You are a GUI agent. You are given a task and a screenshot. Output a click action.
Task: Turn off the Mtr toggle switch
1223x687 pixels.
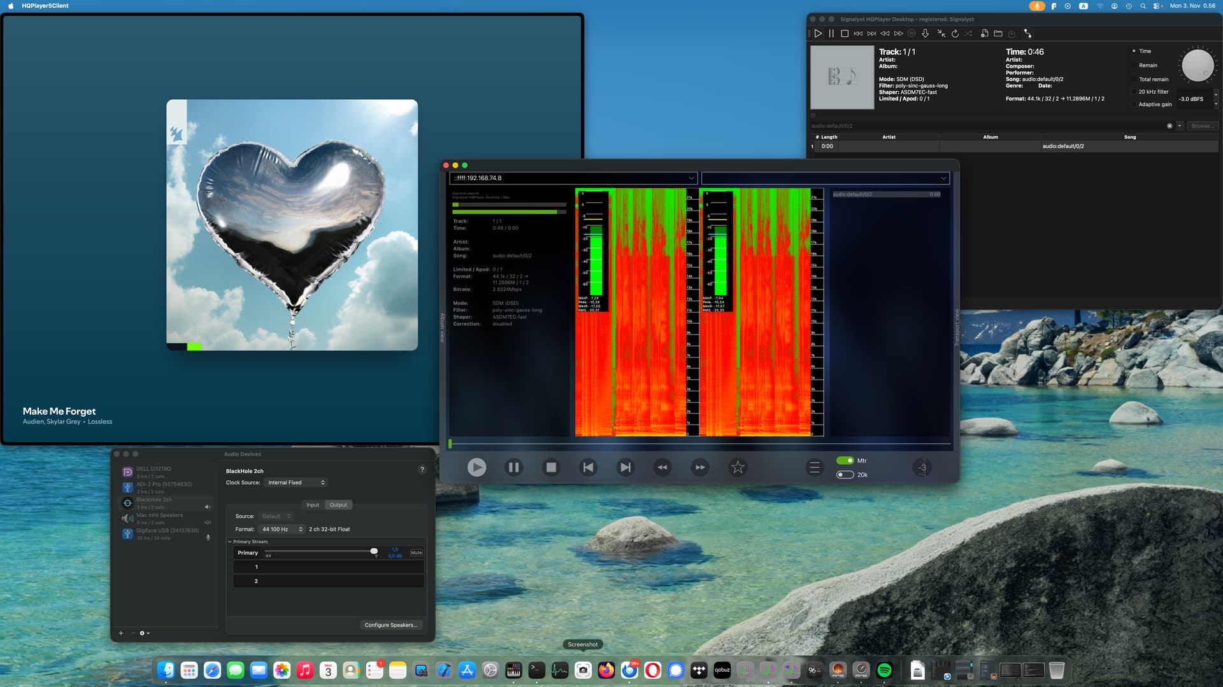845,461
